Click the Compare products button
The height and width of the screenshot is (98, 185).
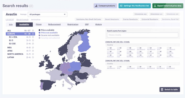pos(105,6)
